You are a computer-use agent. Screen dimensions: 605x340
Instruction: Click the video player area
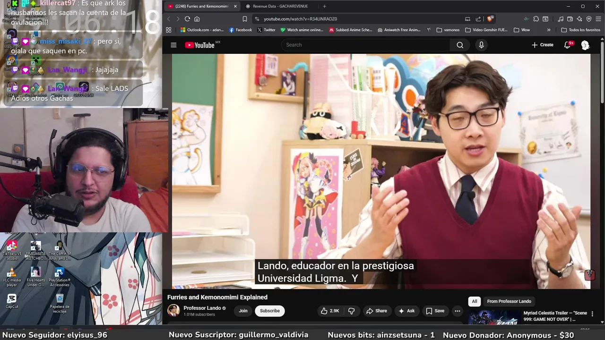coord(381,171)
